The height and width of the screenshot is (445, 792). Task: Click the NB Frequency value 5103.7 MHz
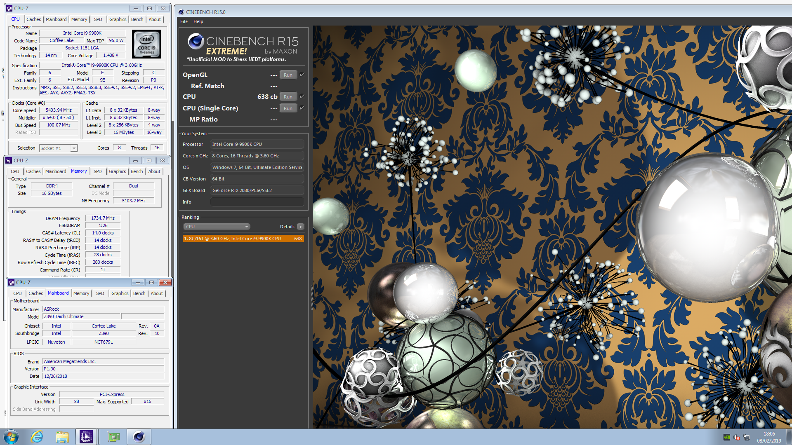[134, 201]
